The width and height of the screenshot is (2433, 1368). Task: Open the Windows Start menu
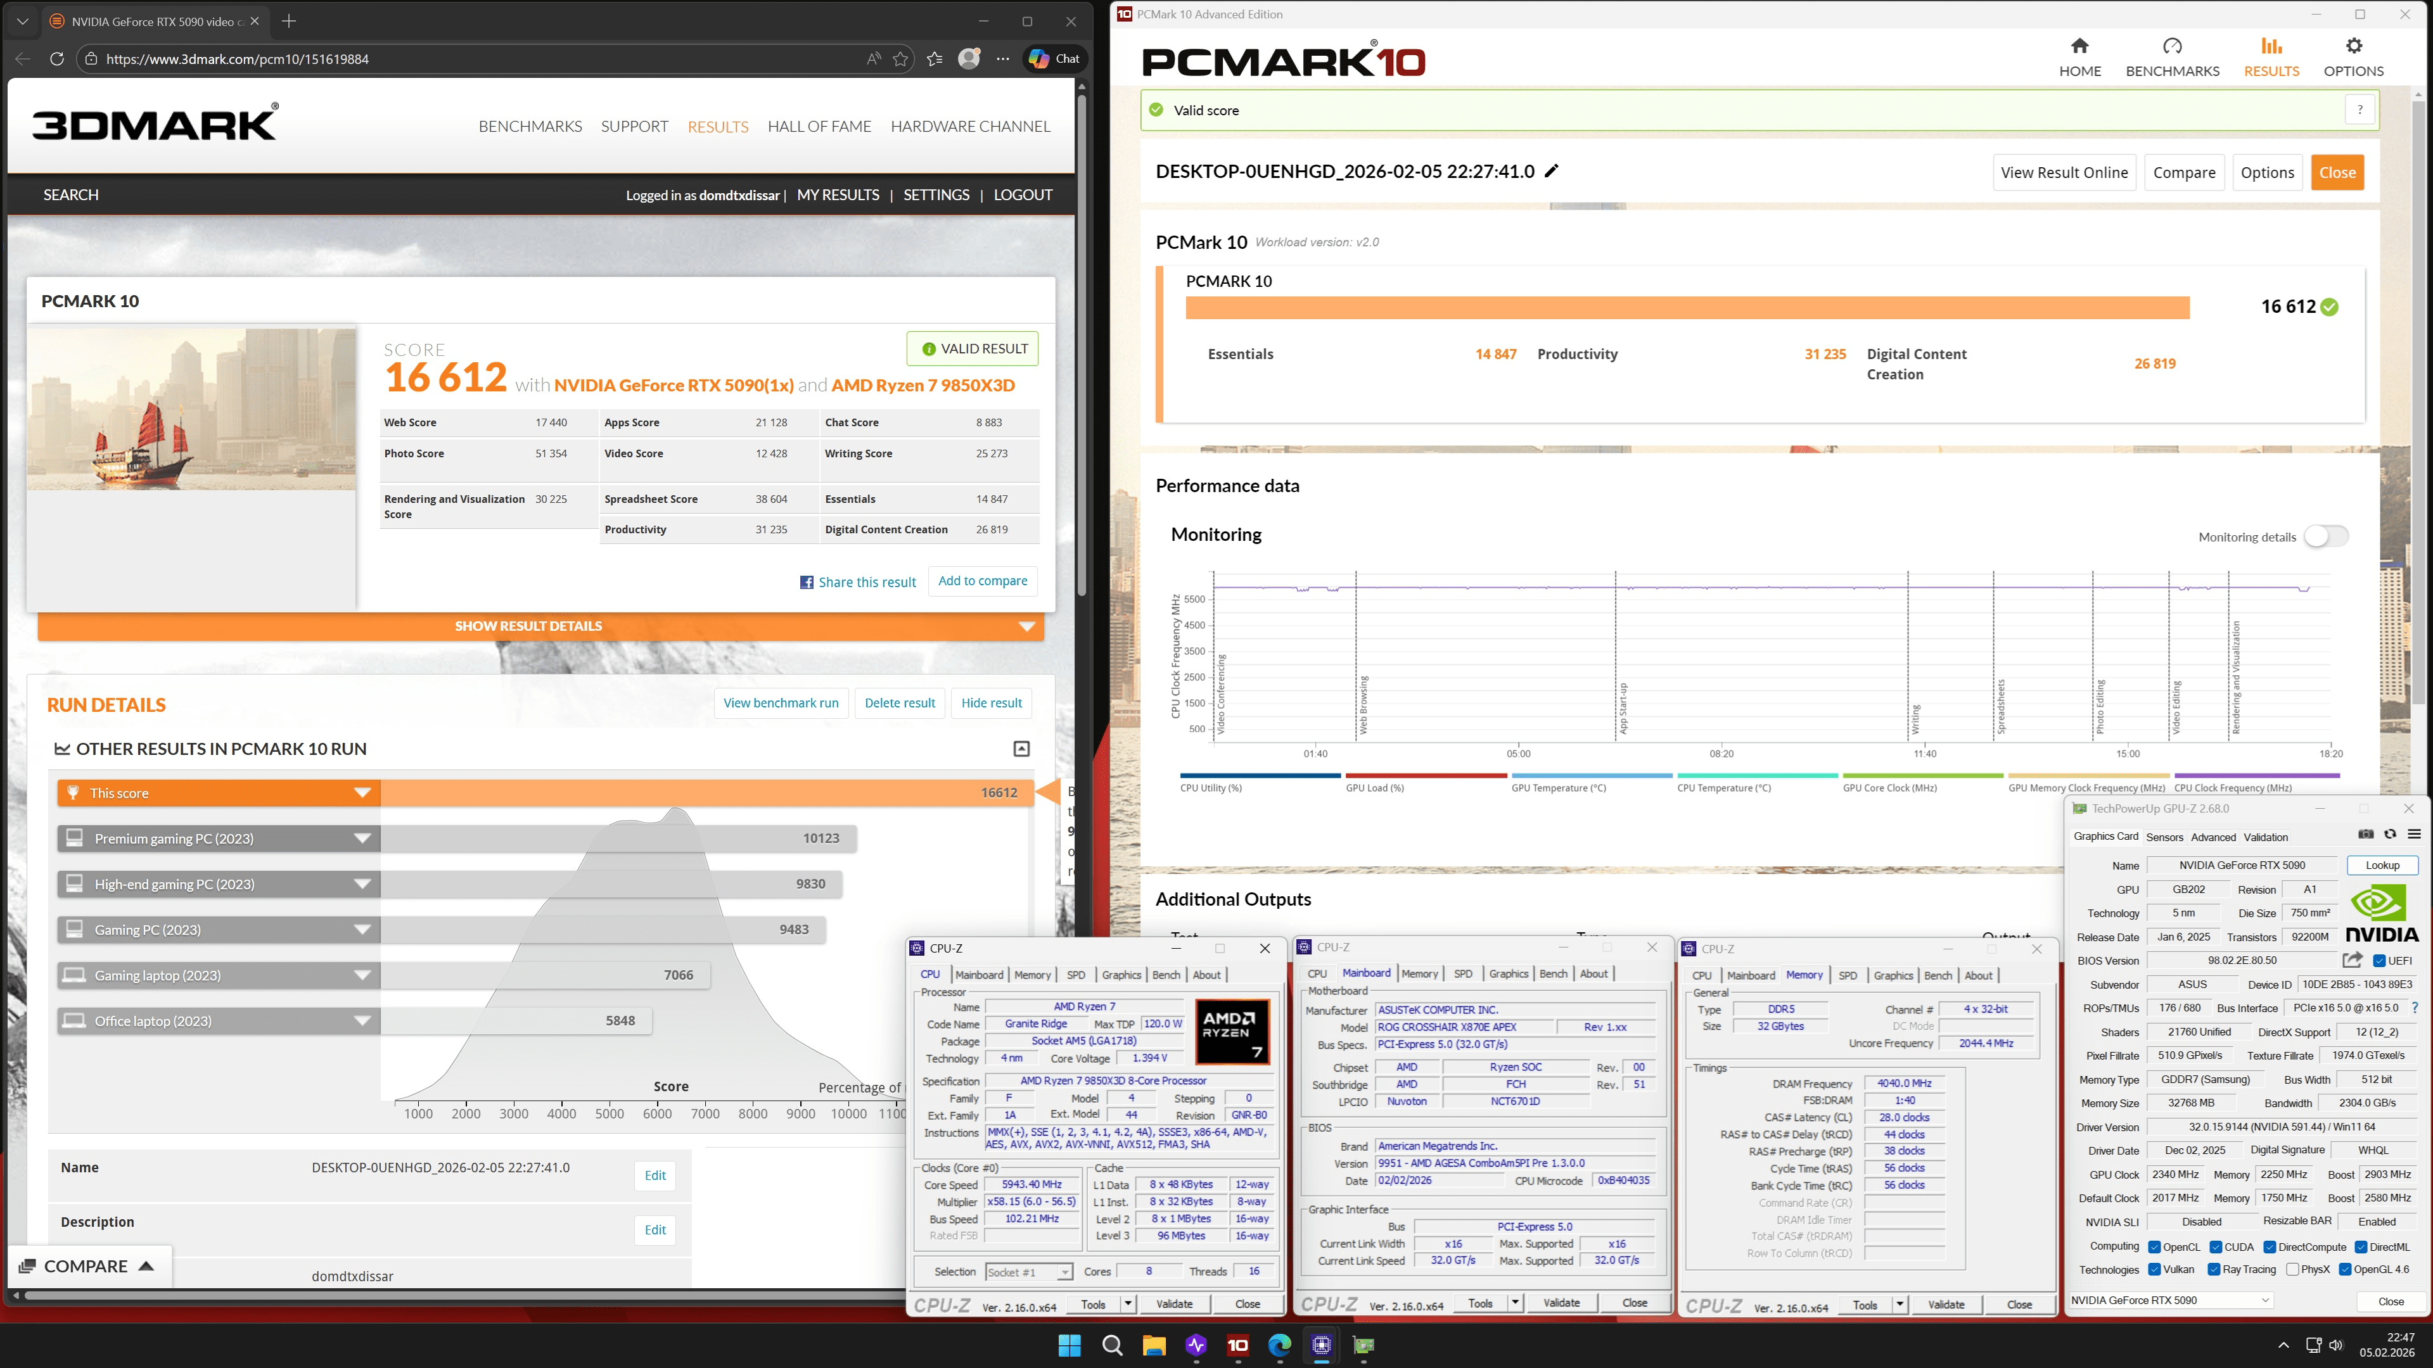(x=1069, y=1345)
